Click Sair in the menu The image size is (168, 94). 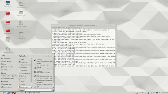(x=9, y=90)
